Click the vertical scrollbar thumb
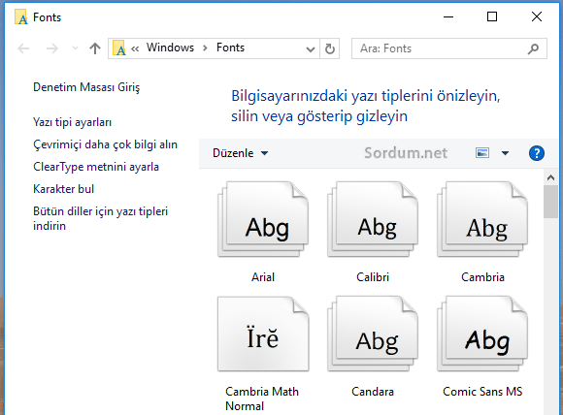 (x=550, y=202)
